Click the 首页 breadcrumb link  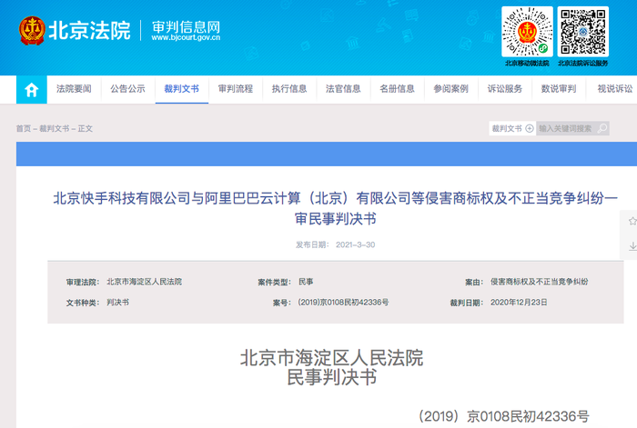23,129
